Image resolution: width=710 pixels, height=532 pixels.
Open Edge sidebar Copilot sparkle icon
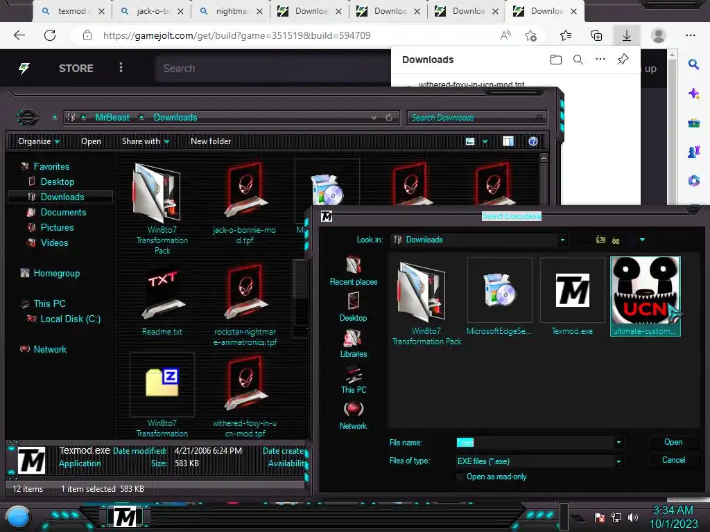693,94
